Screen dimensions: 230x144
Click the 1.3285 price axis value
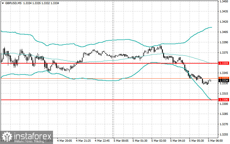click(224, 114)
